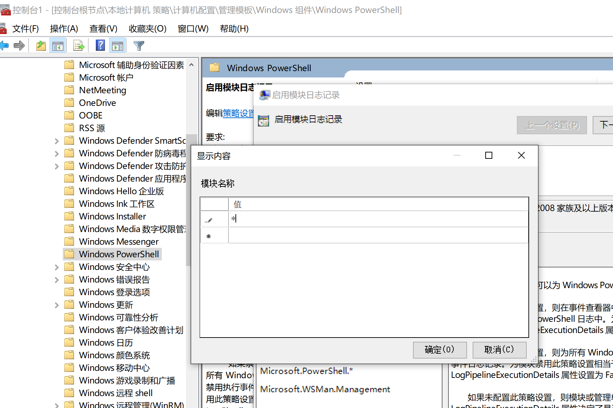Click the Export list toolbar icon
The height and width of the screenshot is (408, 613).
(79, 46)
